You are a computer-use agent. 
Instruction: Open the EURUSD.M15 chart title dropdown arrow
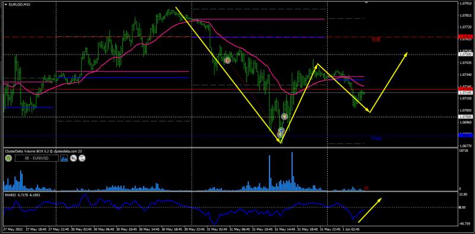point(5,4)
